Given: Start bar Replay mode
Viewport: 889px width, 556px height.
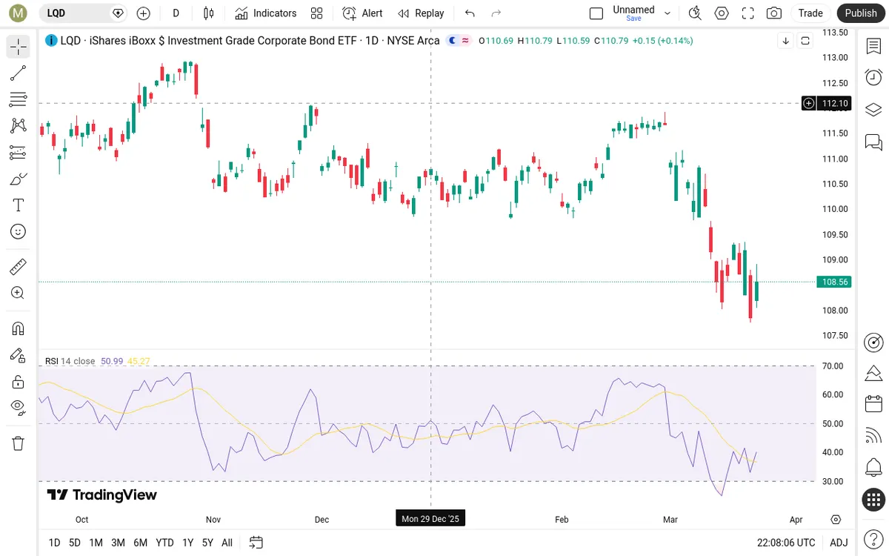Looking at the screenshot, I should [421, 13].
